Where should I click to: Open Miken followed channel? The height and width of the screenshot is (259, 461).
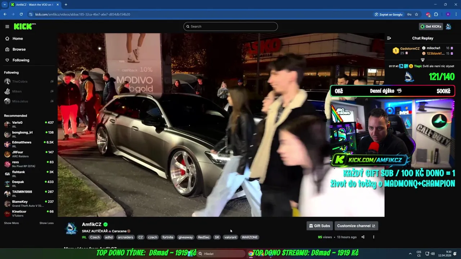(28, 91)
